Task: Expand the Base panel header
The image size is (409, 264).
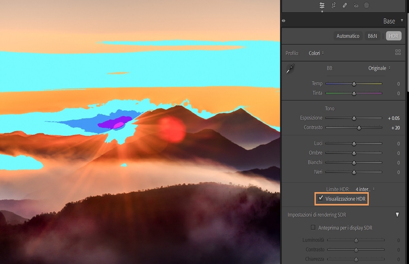Action: click(x=389, y=21)
